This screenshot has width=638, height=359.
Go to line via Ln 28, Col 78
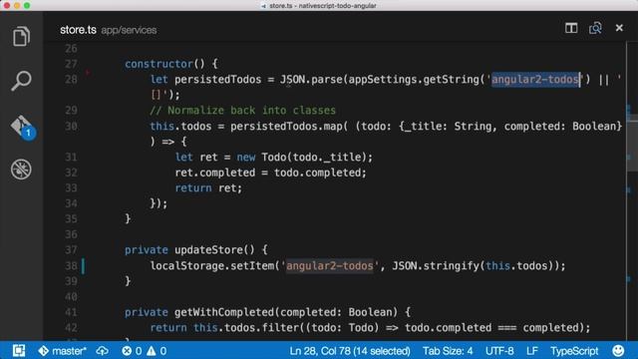point(350,350)
